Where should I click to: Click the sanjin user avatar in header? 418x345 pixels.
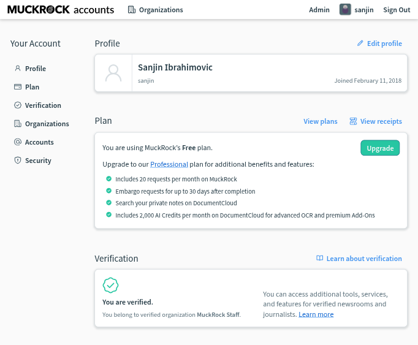coord(345,10)
